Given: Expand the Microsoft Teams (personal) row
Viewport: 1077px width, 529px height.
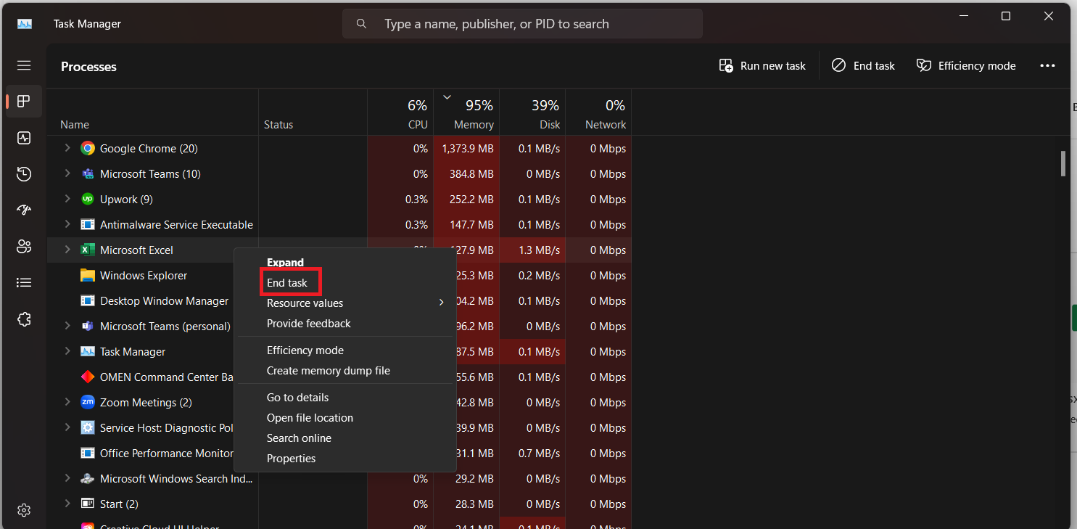Looking at the screenshot, I should 67,326.
